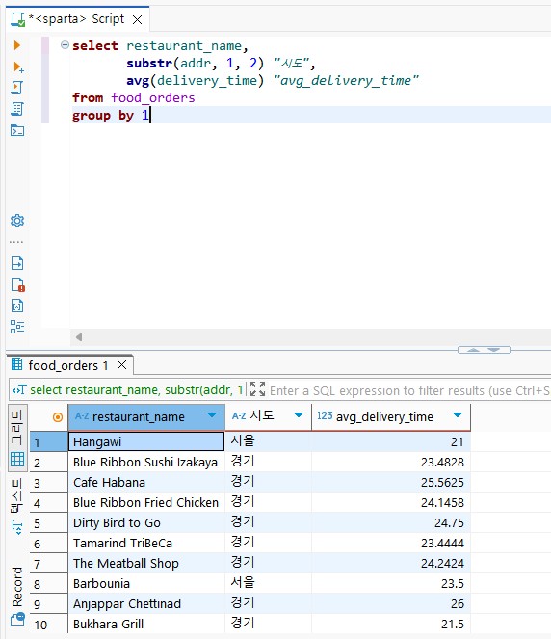The width and height of the screenshot is (551, 639).
Task: Execute SQL statement in new tab icon
Action: click(x=18, y=67)
